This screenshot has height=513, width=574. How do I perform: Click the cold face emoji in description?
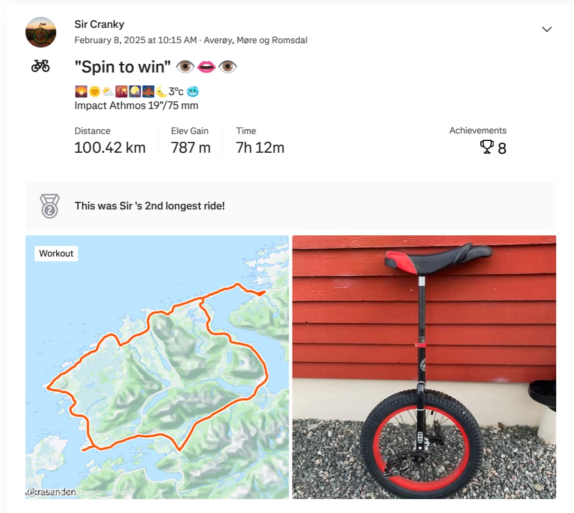click(x=192, y=91)
